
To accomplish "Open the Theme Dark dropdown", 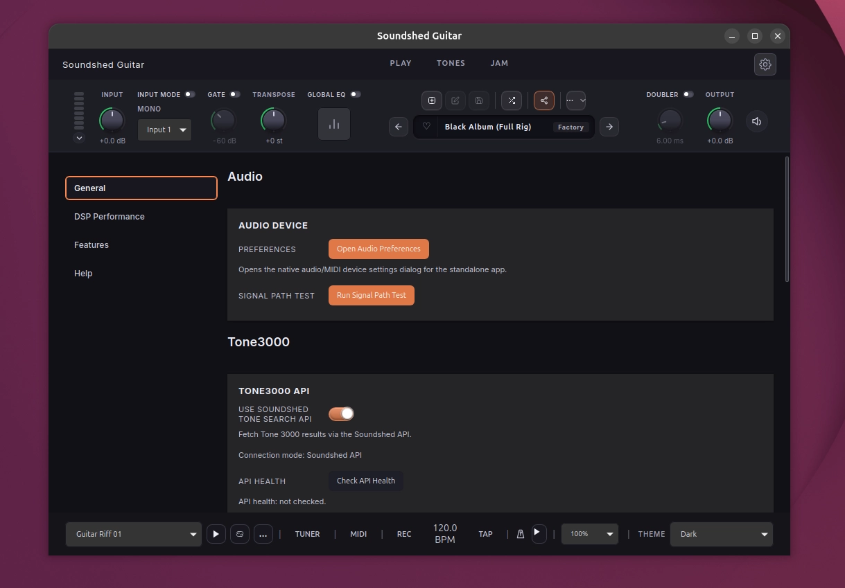I will coord(721,534).
